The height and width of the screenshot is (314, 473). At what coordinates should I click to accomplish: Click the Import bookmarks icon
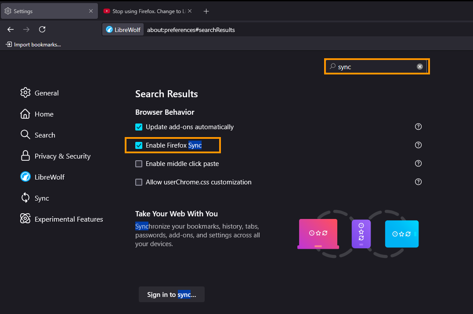9,45
